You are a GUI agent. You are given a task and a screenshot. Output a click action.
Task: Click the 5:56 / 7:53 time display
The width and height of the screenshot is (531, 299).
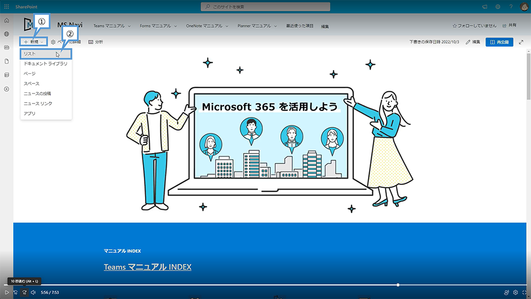pyautogui.click(x=50, y=292)
